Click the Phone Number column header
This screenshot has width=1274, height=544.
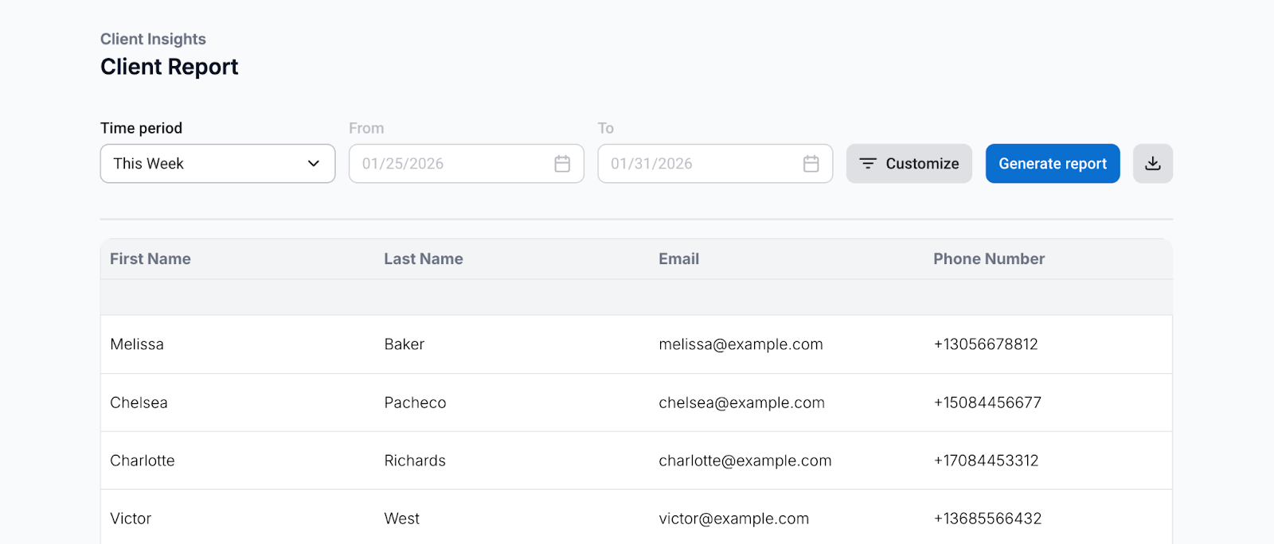(988, 259)
